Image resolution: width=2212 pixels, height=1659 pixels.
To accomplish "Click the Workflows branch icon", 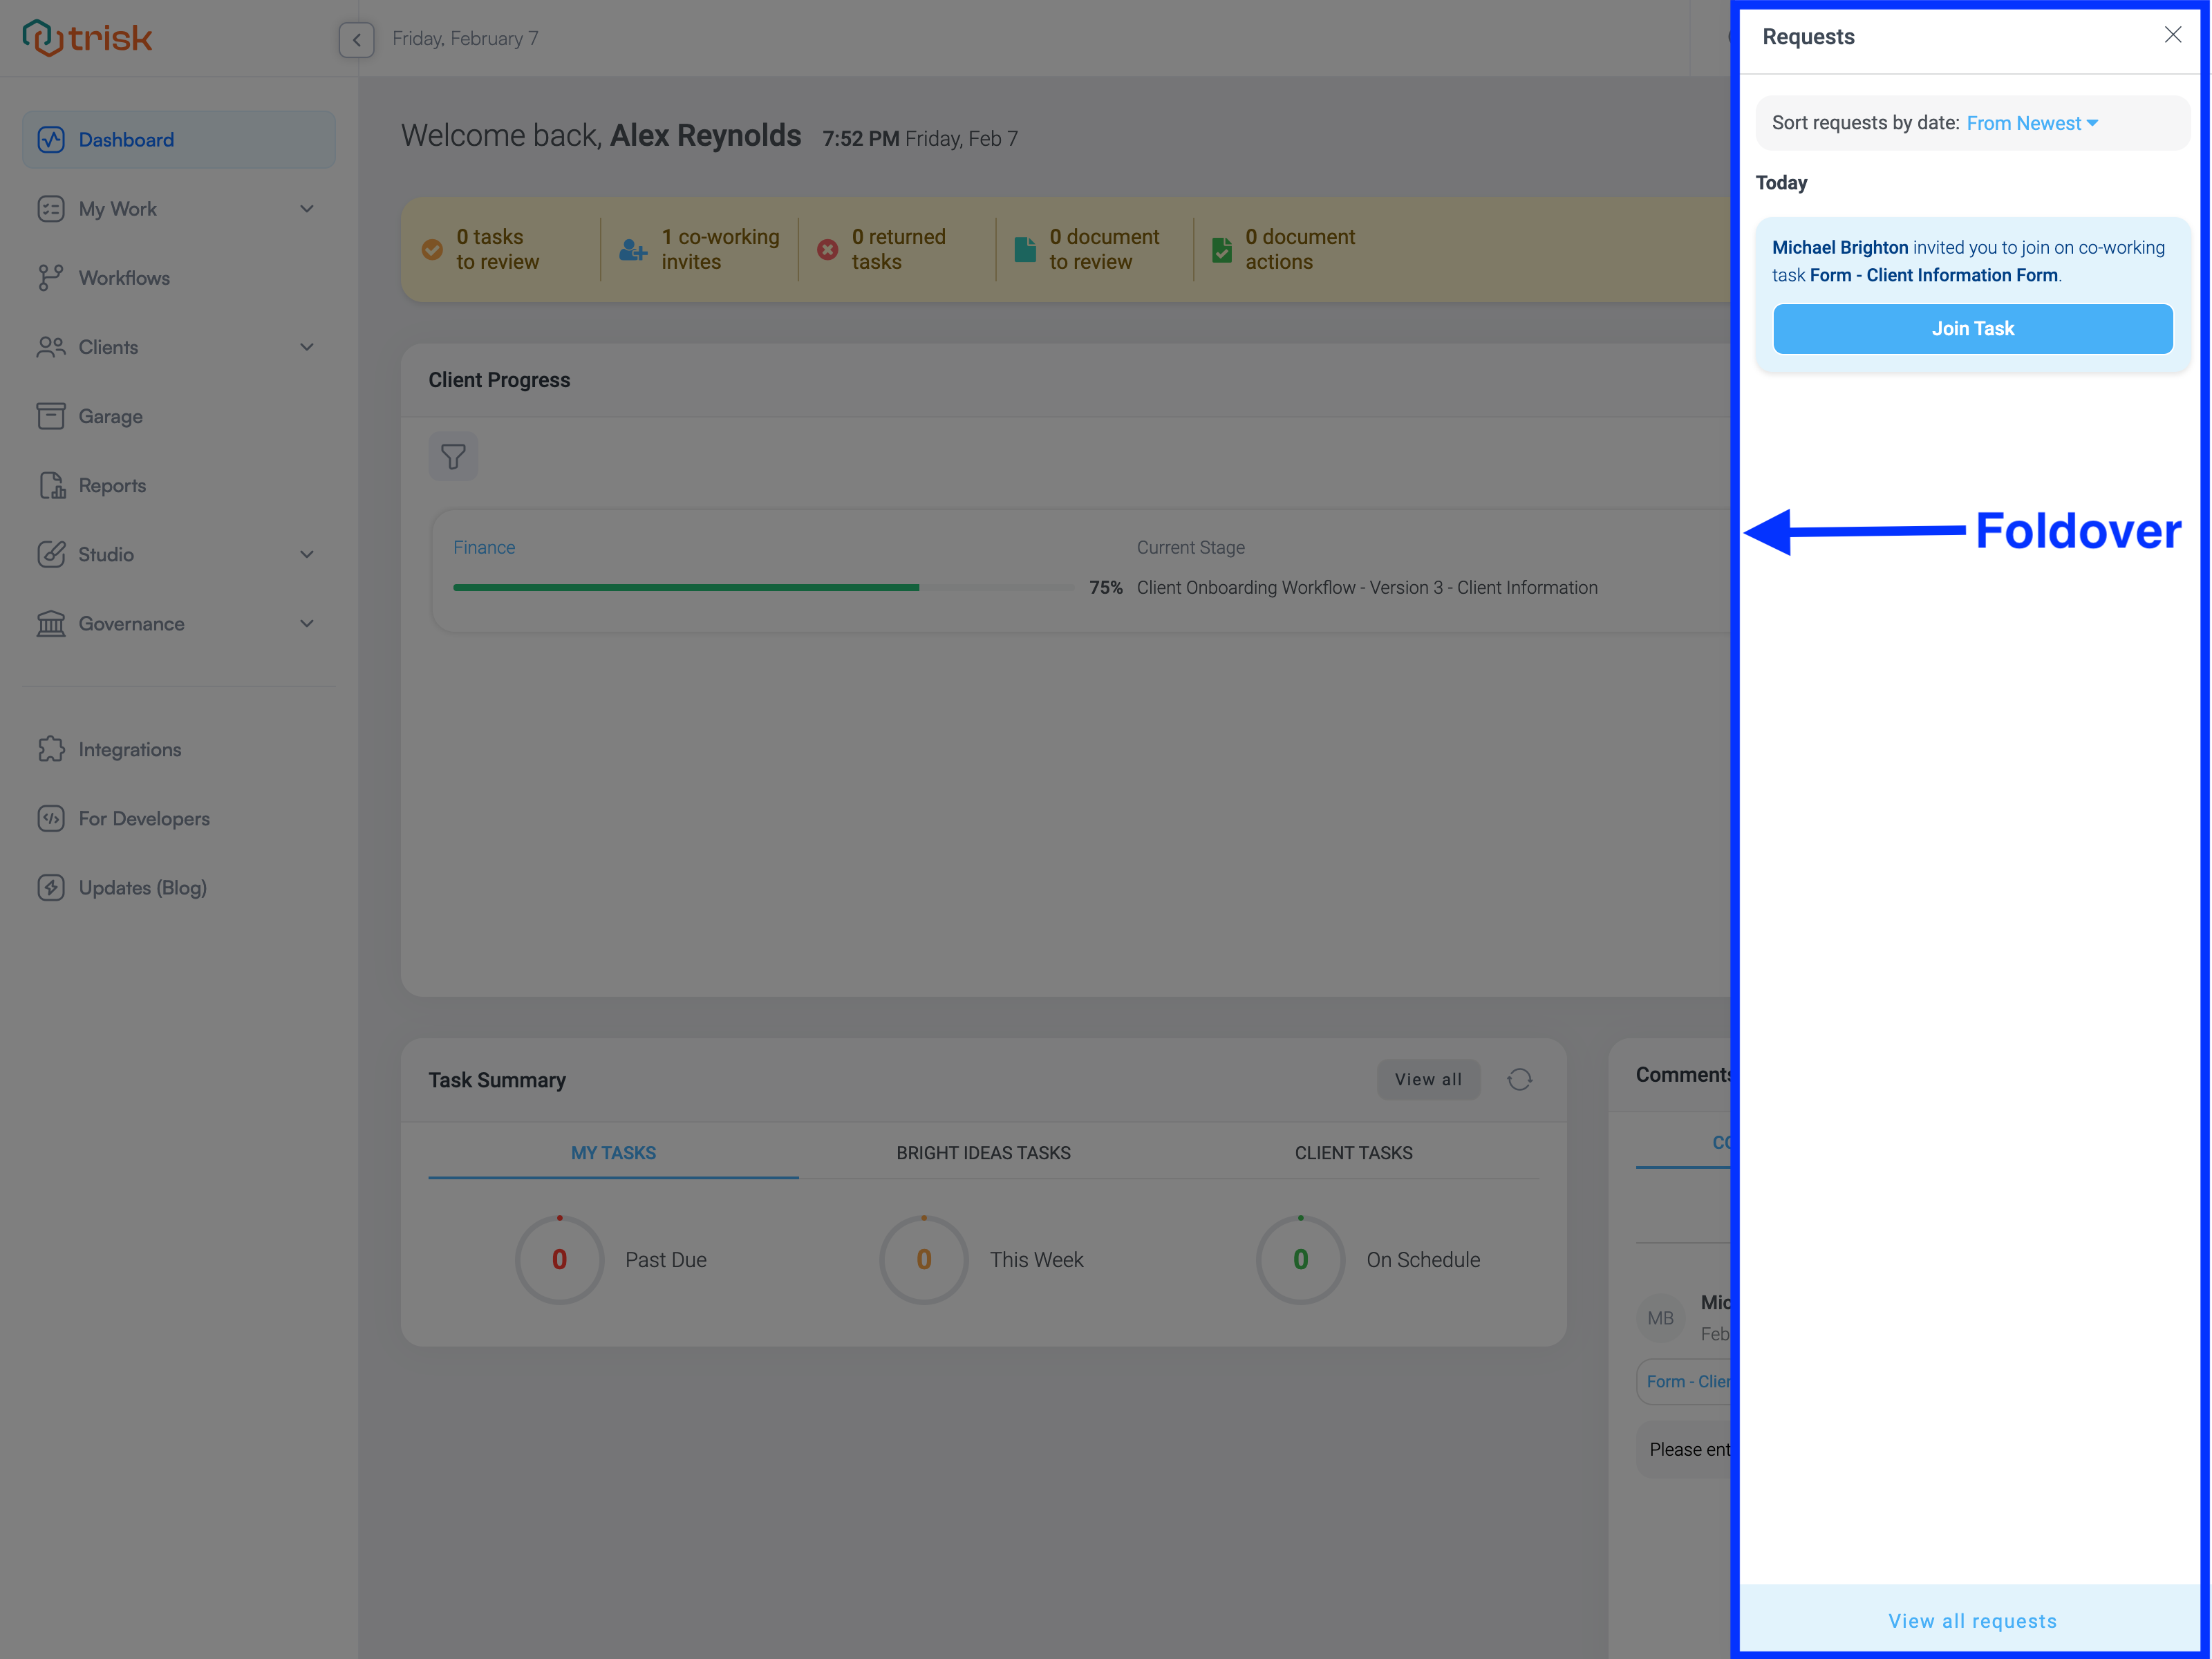I will point(51,278).
